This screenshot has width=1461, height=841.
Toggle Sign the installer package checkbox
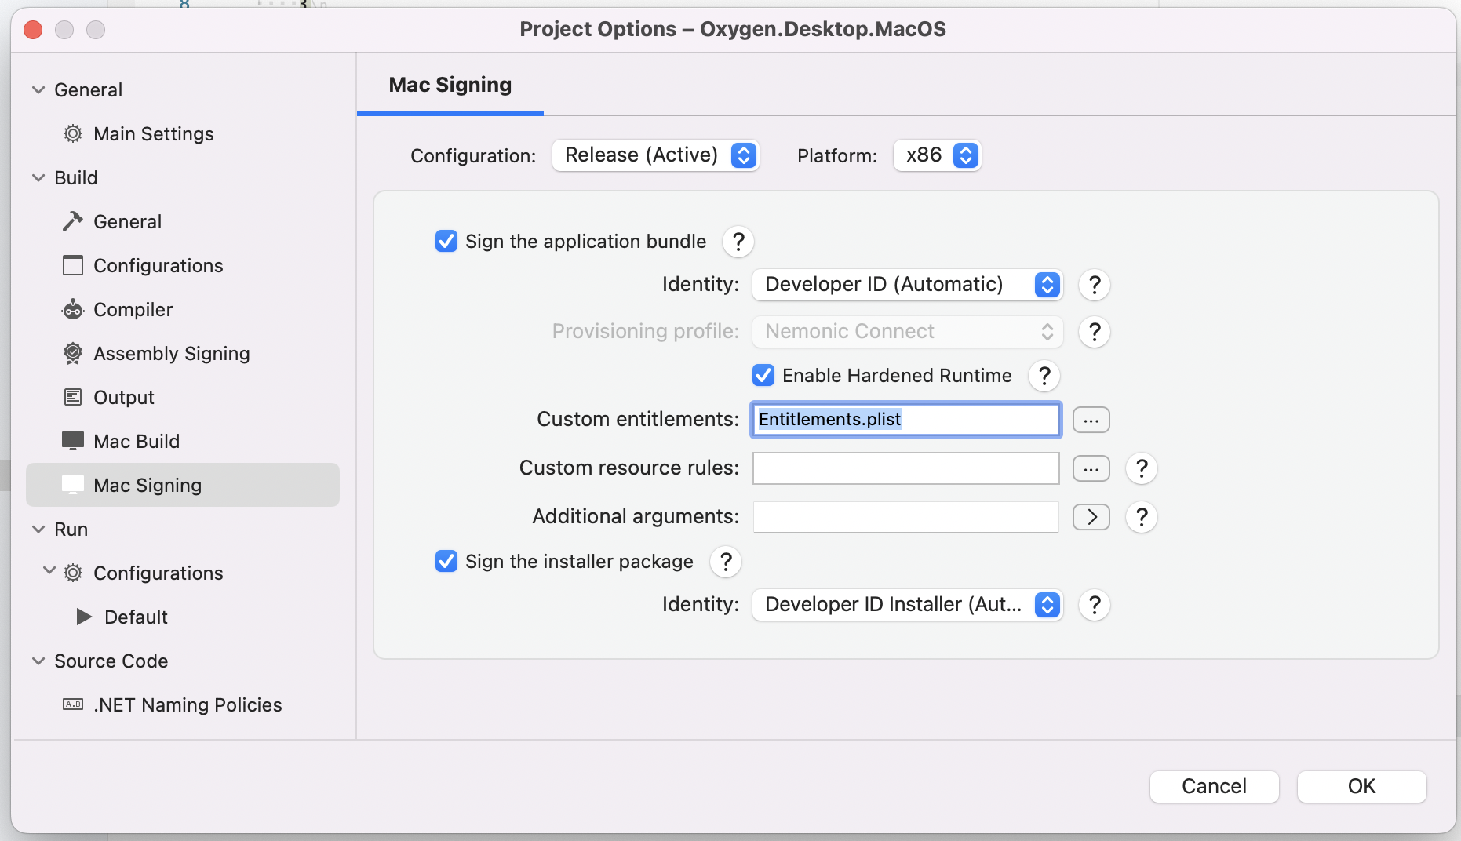click(446, 561)
